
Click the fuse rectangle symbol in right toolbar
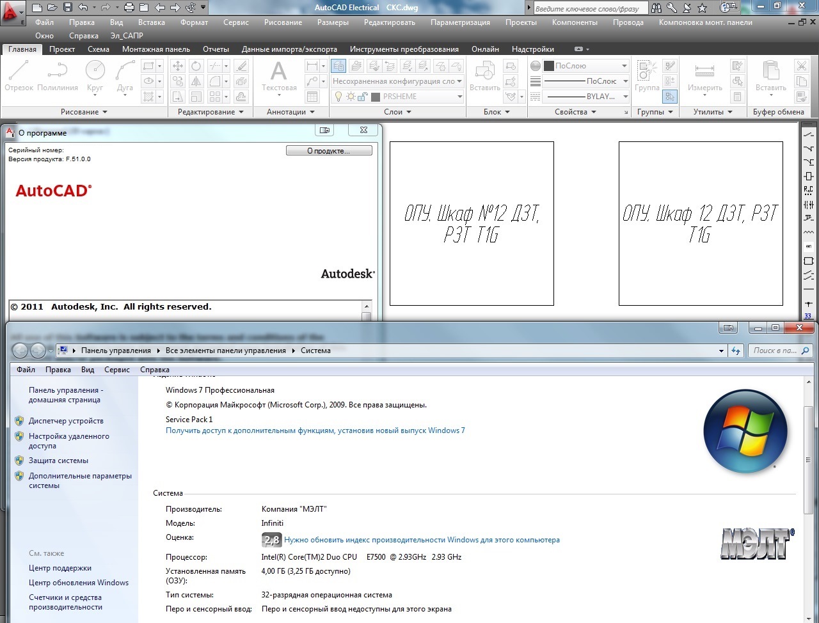click(x=809, y=177)
